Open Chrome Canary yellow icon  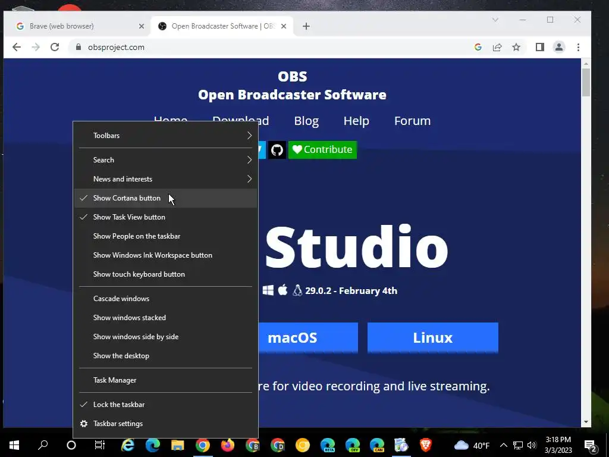point(303,445)
